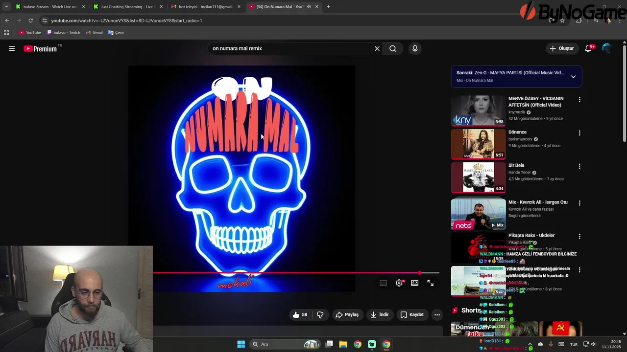Show hidden system tray icons
The image size is (627, 352).
pyautogui.click(x=530, y=344)
